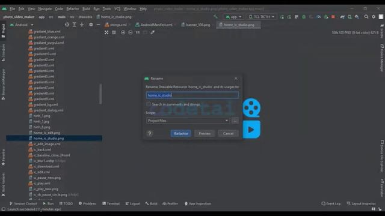This screenshot has height=216, width=385.
Task: Click the Project panel vertical scrollbar
Action: pyautogui.click(x=100, y=94)
